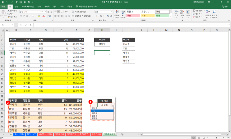Apply the 나쁨 cell style
Image resolution: width=231 pixels, height=139 pixels.
[133, 16]
